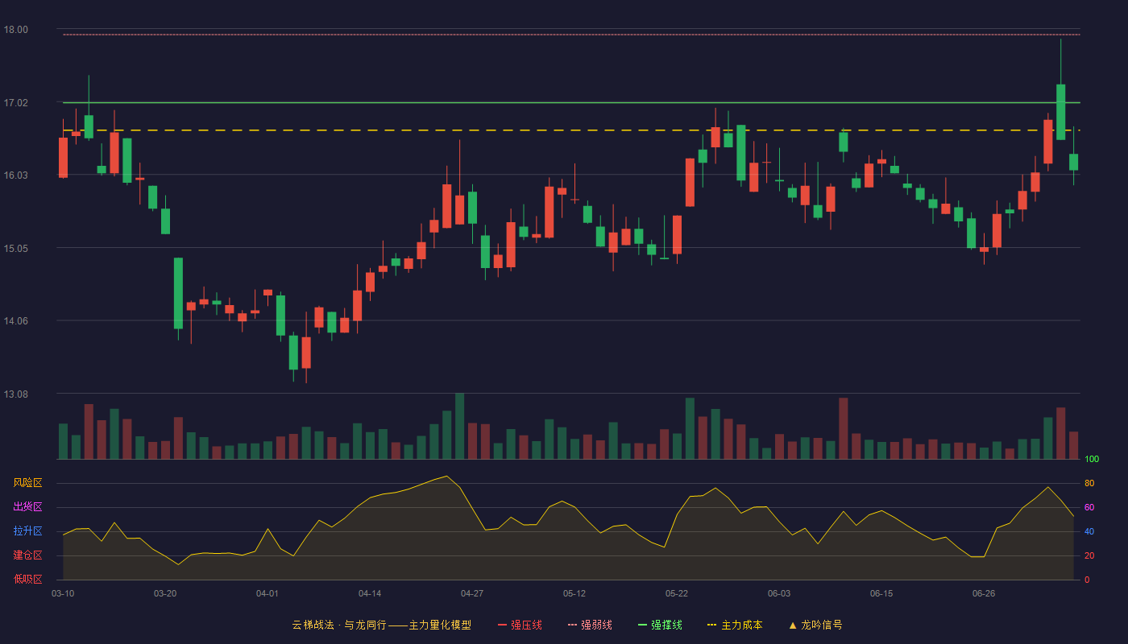The height and width of the screenshot is (644, 1128).
Task: Click the tallest volume bar before 04-27
Action: click(459, 426)
